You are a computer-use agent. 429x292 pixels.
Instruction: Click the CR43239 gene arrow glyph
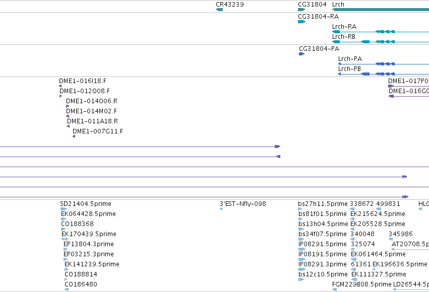[x=219, y=10]
